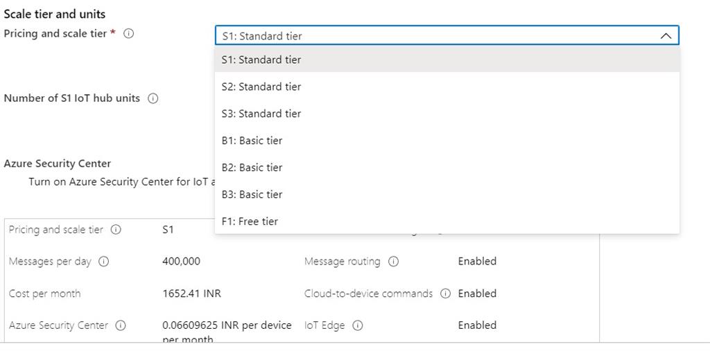This screenshot has width=710, height=351.
Task: Click the Scale tier and units heading
Action: [x=55, y=14]
